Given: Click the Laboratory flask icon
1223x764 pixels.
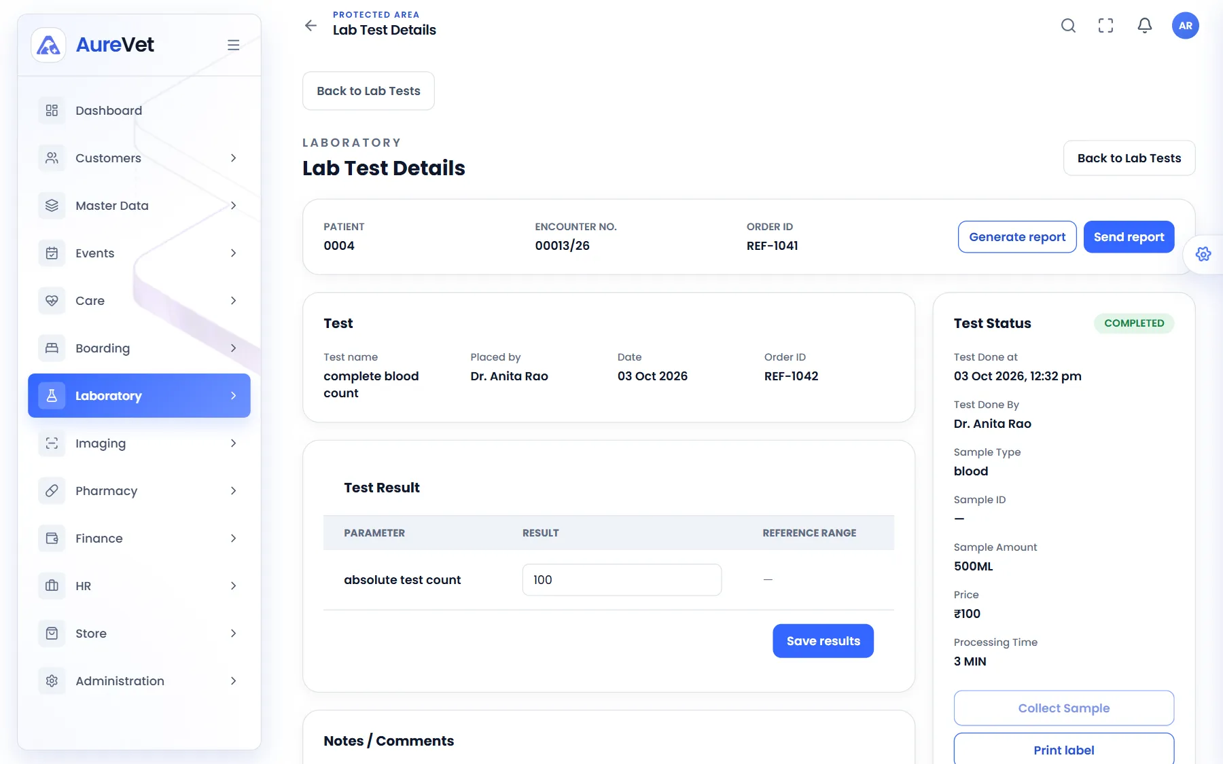Looking at the screenshot, I should click(52, 396).
